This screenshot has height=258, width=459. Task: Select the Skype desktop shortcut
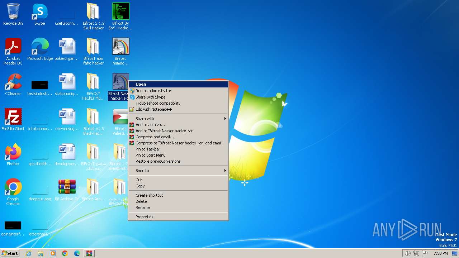pos(39,14)
